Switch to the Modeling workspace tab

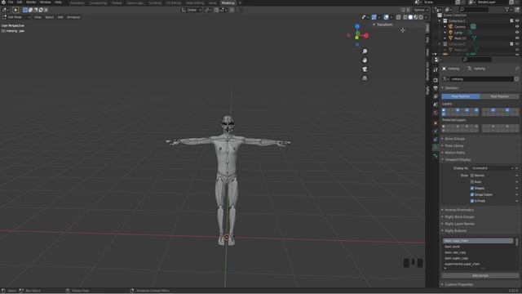[x=228, y=2]
